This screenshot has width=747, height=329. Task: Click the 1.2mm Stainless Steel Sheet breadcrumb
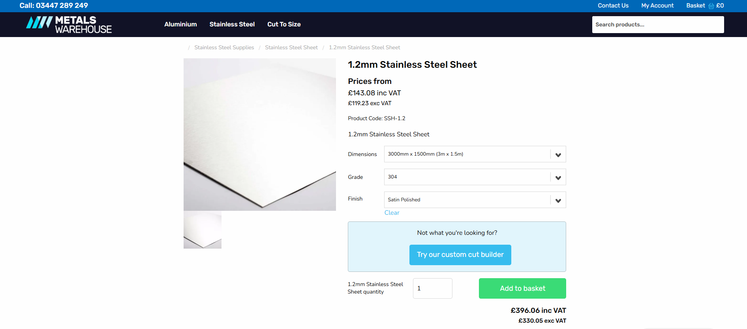point(364,47)
